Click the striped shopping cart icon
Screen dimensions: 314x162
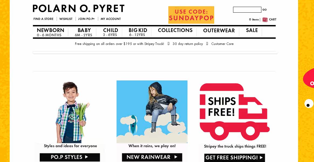265,20
